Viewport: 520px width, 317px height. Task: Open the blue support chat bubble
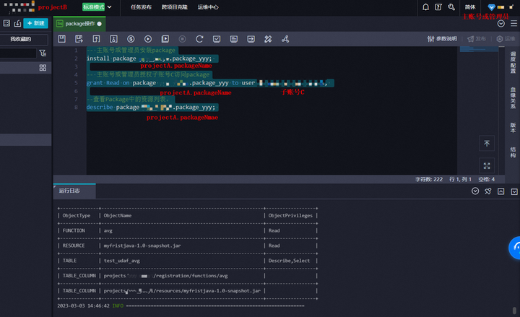pyautogui.click(x=515, y=248)
